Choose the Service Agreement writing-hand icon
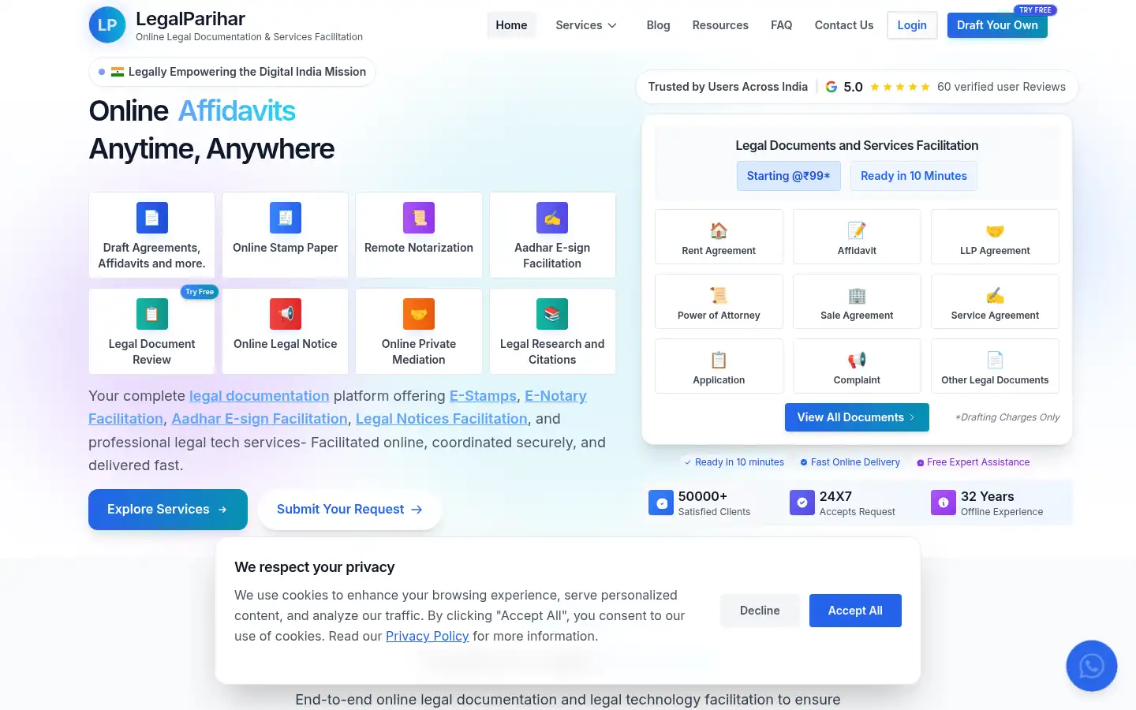The width and height of the screenshot is (1136, 710). [995, 295]
